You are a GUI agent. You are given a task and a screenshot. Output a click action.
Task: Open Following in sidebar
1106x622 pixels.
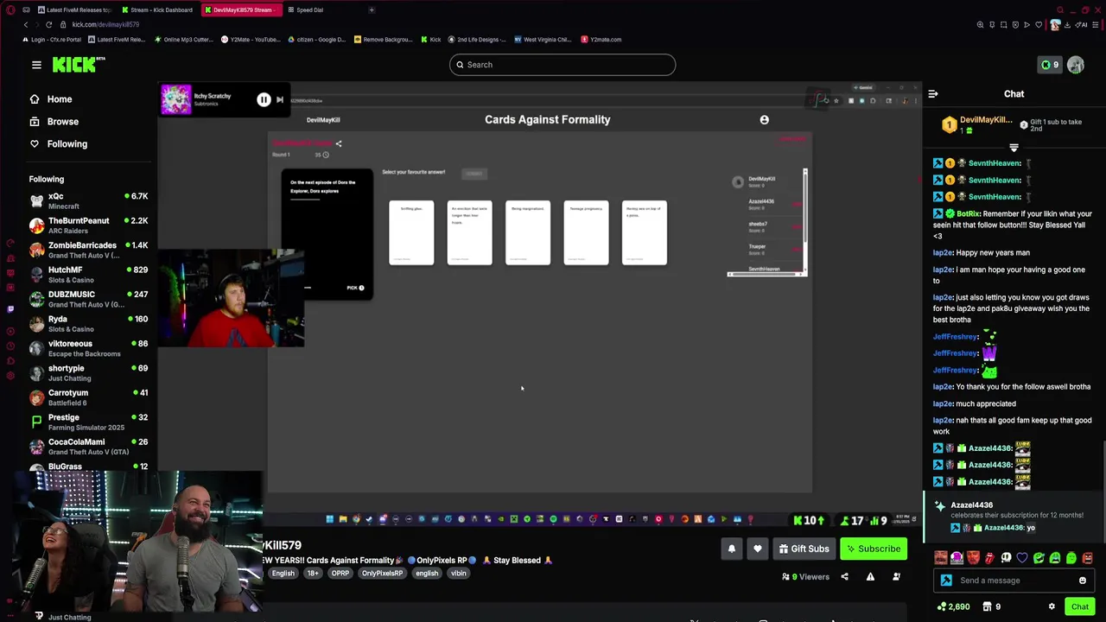point(58,144)
